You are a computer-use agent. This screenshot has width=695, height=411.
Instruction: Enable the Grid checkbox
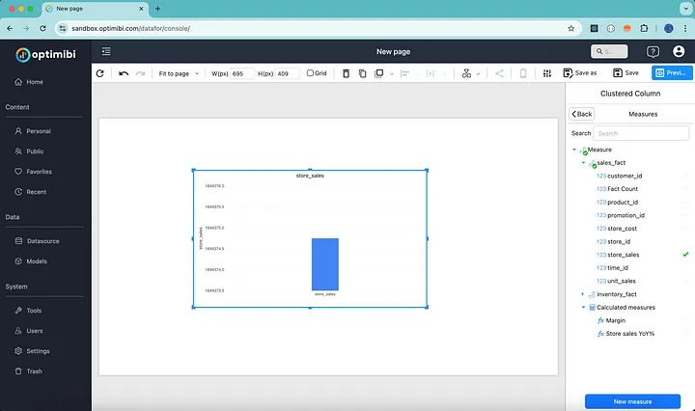tap(310, 73)
